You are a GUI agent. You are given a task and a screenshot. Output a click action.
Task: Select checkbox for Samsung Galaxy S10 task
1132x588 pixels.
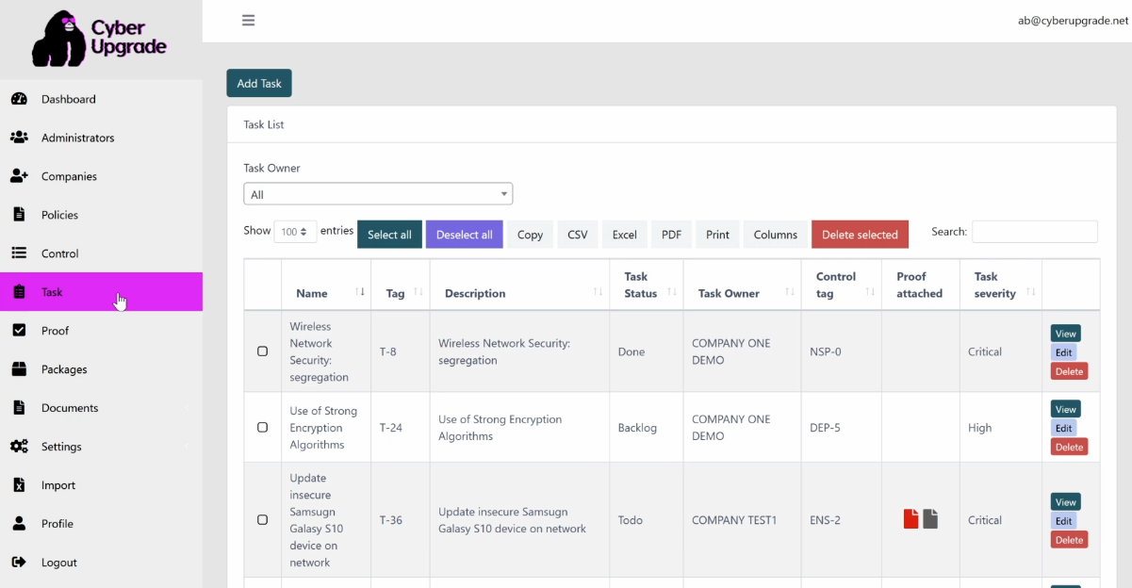coord(263,520)
